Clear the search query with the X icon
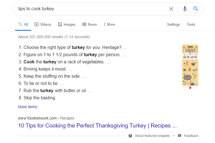This screenshot has width=215, height=143. pos(171,9)
